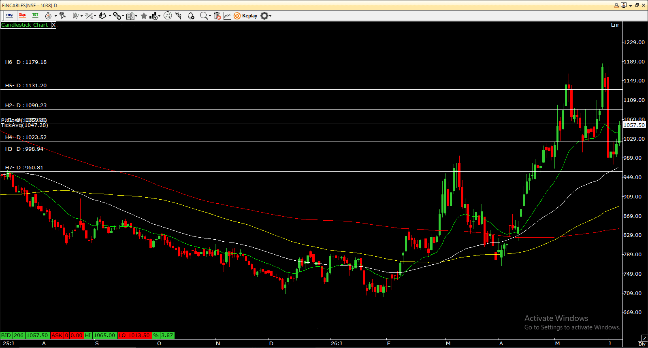Viewport: 648px width, 348px height.
Task: Expand the link tool dropdown arrow
Action: (123, 16)
